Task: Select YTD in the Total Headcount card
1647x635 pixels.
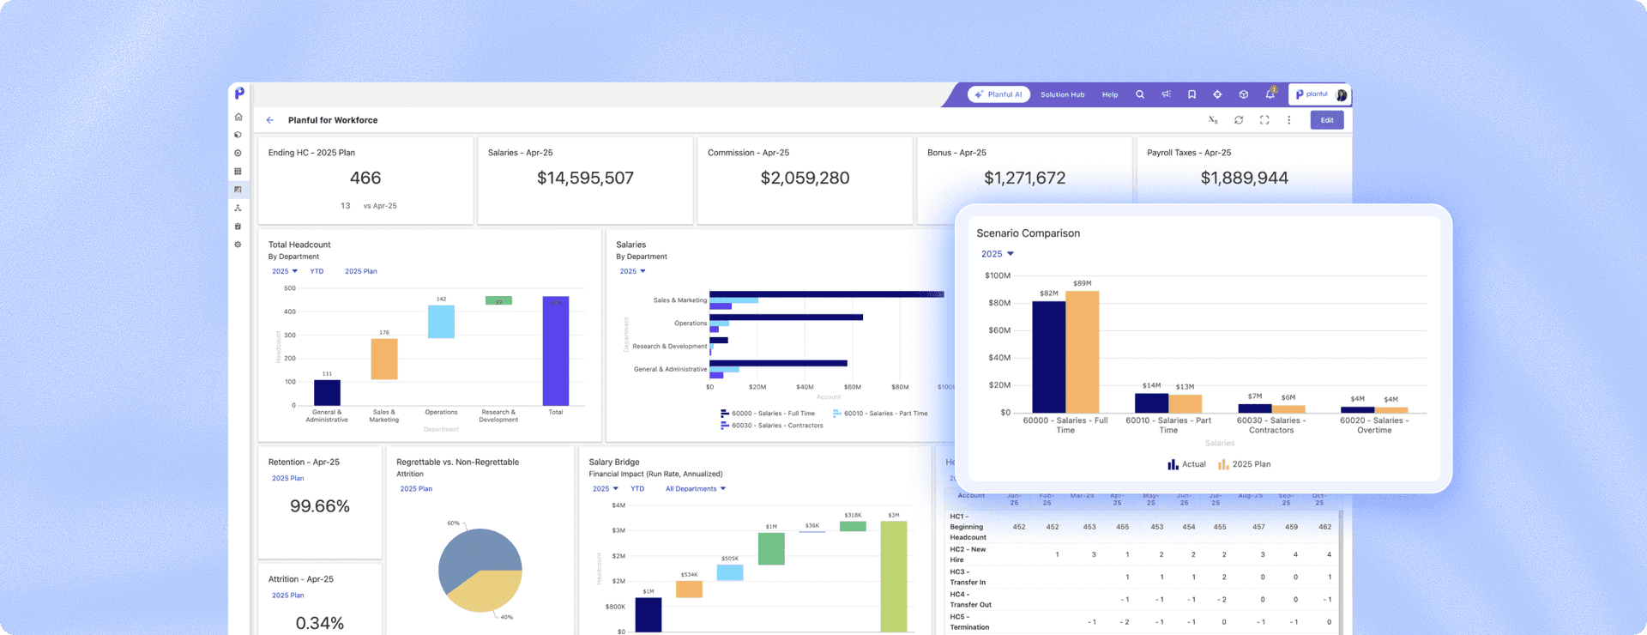Action: (x=317, y=271)
